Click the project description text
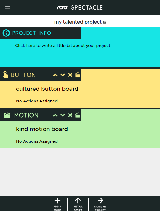The image size is (160, 211). [x=63, y=46]
